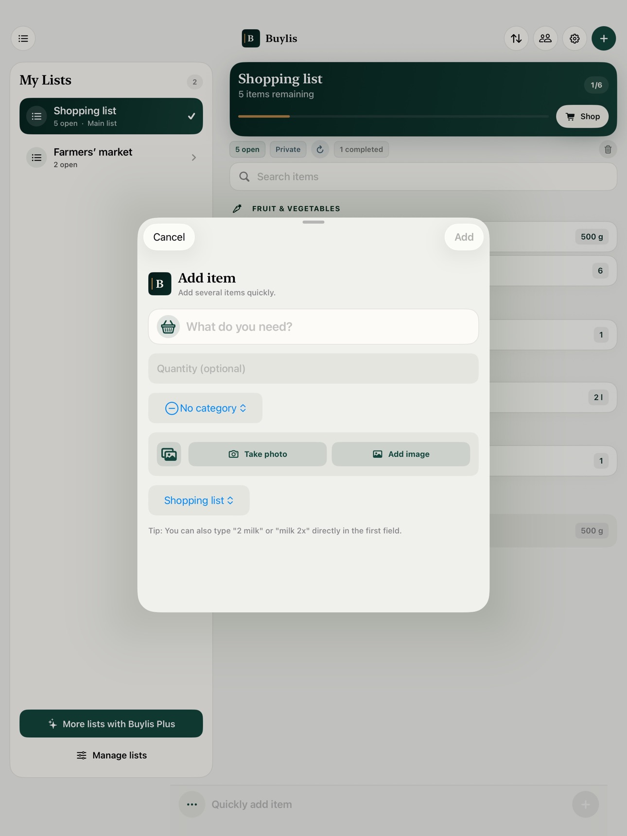The width and height of the screenshot is (627, 836).
Task: Select the Private chip
Action: coord(288,149)
